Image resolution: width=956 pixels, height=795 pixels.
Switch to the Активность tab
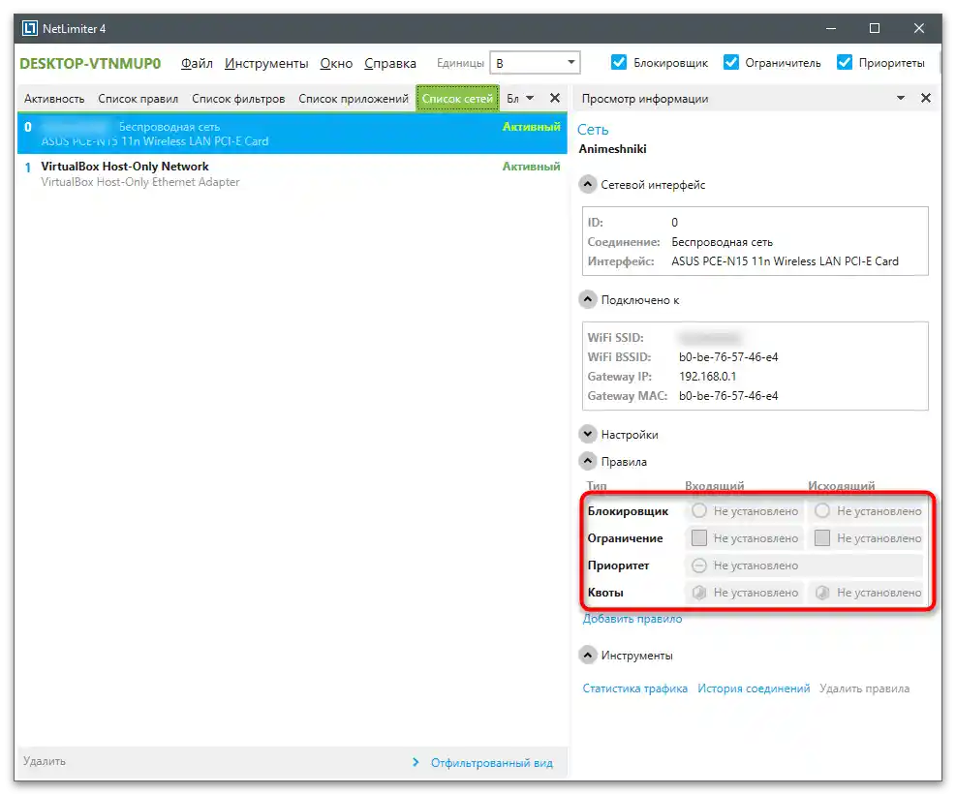(54, 98)
